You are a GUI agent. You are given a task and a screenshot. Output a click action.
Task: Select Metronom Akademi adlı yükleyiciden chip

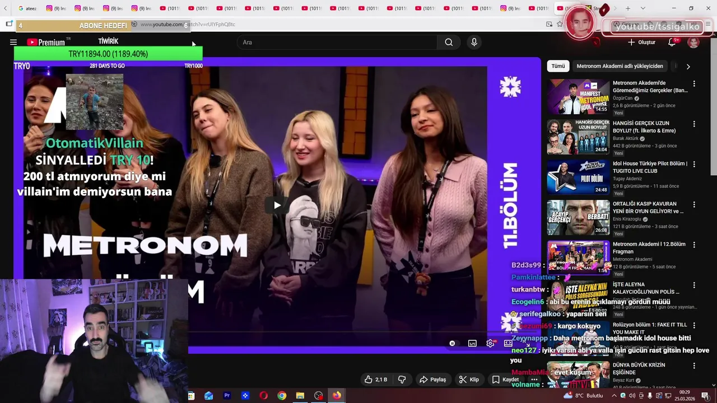click(x=620, y=66)
